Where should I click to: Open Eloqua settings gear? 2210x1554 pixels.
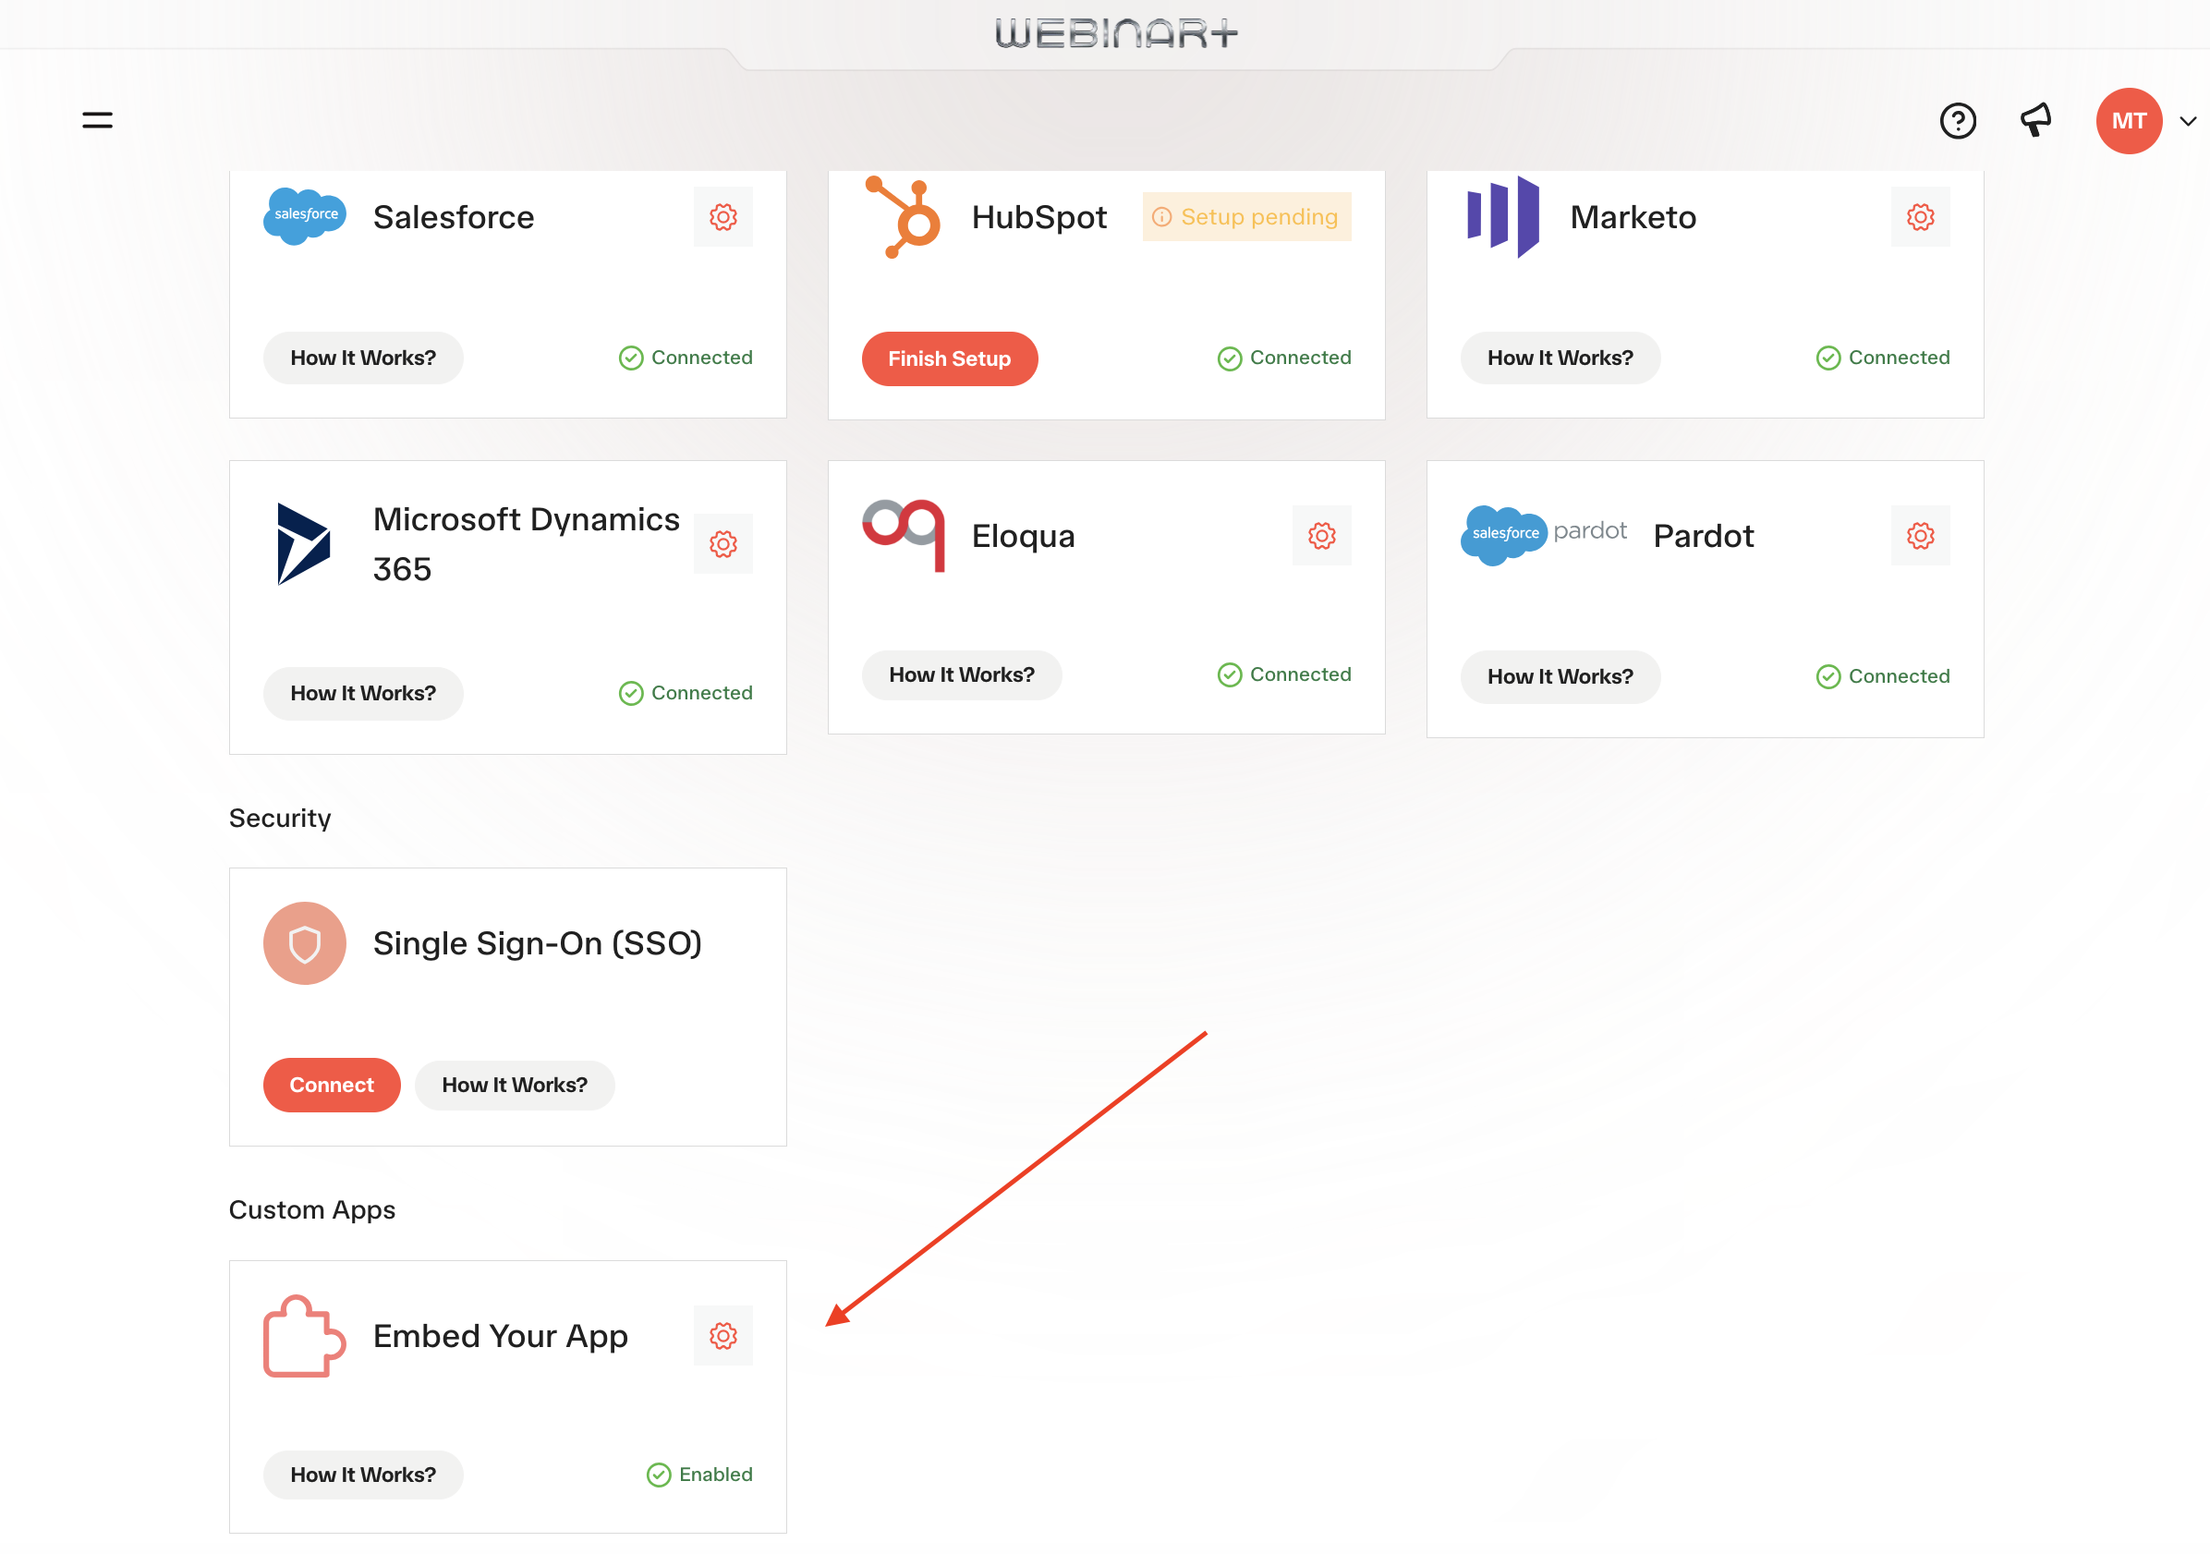point(1321,535)
